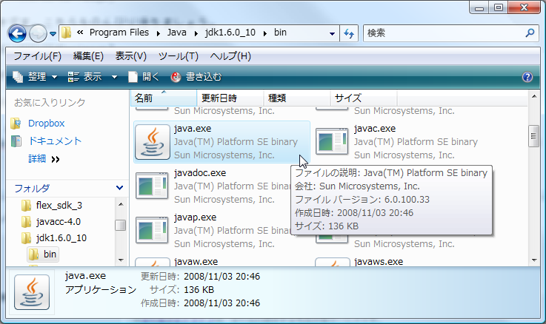Click the folder tree scrollbar thumb

121,225
